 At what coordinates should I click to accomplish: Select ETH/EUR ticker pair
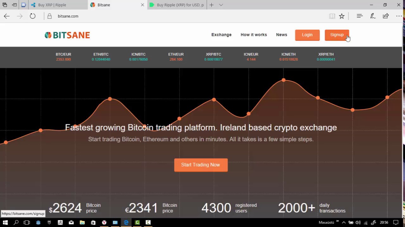point(176,57)
